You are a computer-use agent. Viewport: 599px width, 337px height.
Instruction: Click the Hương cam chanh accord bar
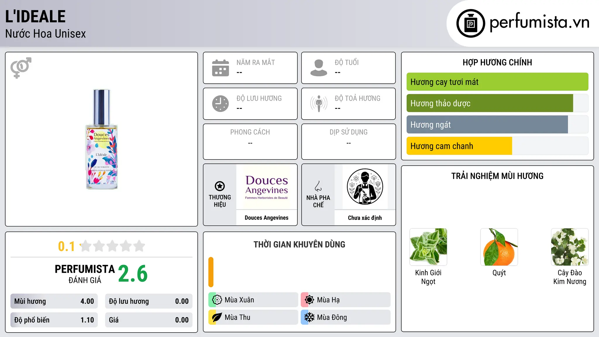497,146
